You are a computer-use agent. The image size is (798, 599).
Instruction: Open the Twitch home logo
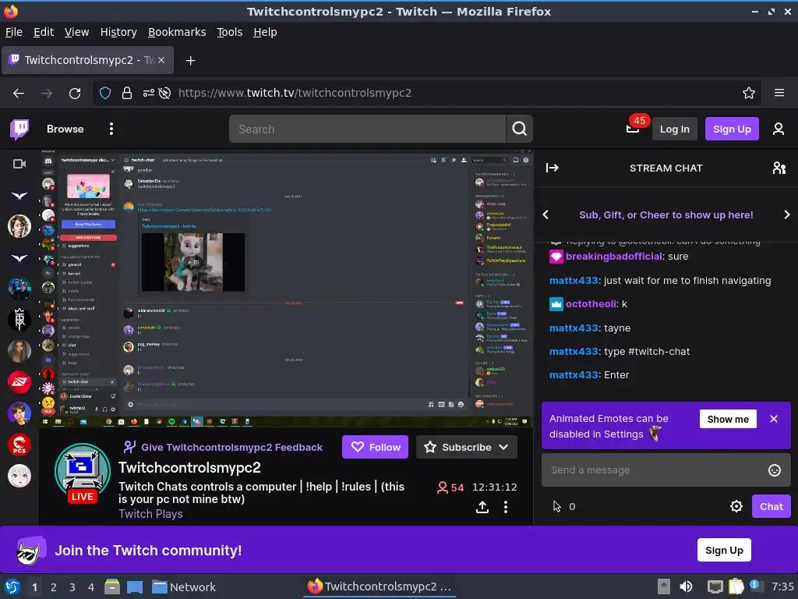[x=19, y=129]
